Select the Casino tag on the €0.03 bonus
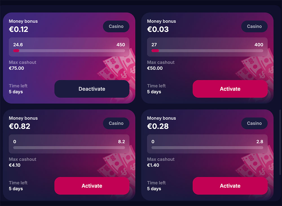 tap(254, 26)
